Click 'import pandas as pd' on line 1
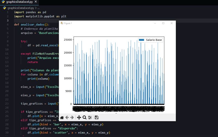Viewport: 218px width, 137px height. [30, 12]
